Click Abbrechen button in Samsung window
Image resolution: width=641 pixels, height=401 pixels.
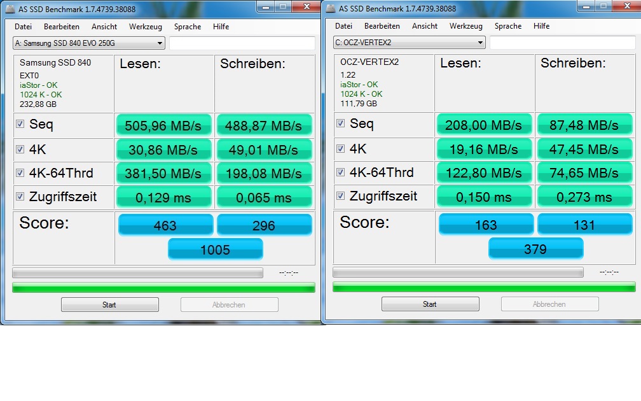tap(230, 305)
